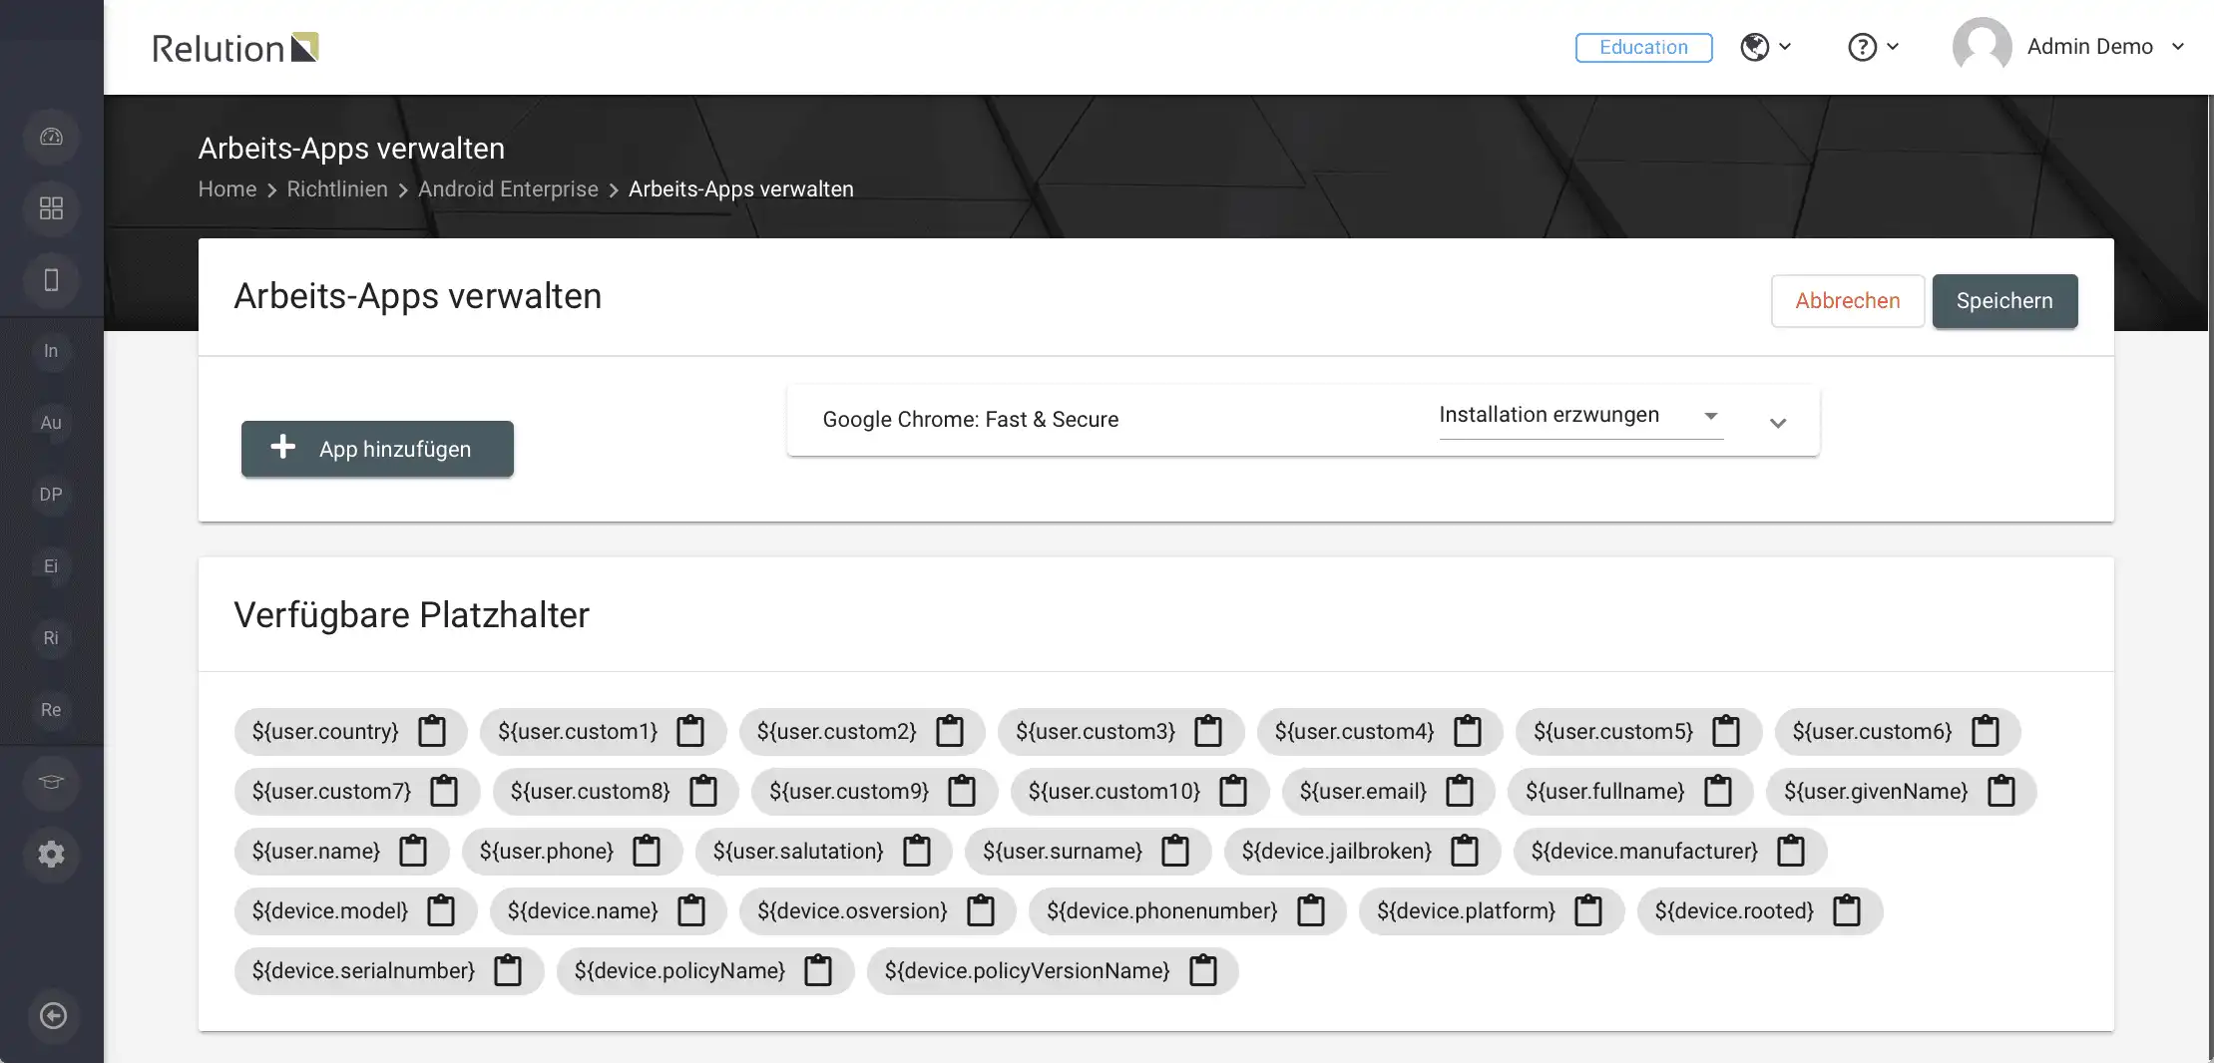Click the ${user.custom7} placeholder text

pyautogui.click(x=331, y=792)
